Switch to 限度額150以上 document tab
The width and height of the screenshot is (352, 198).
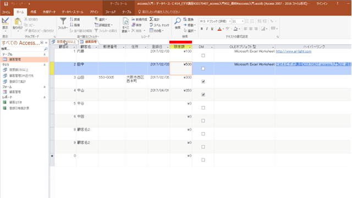64,42
